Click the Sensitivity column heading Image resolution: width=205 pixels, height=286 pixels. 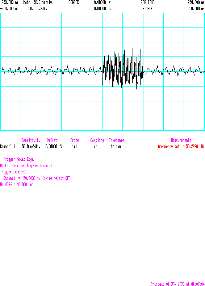[x=31, y=140]
